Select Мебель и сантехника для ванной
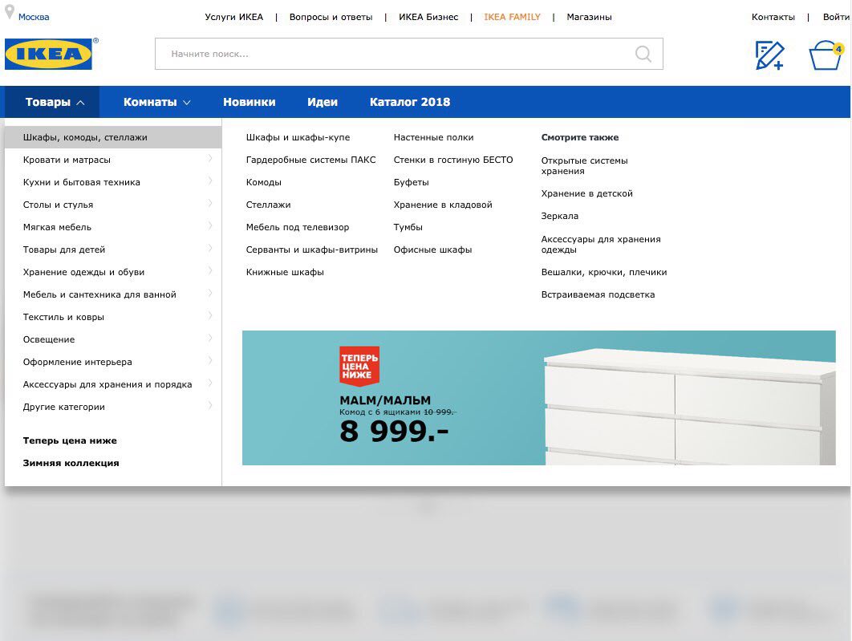 pyautogui.click(x=99, y=294)
